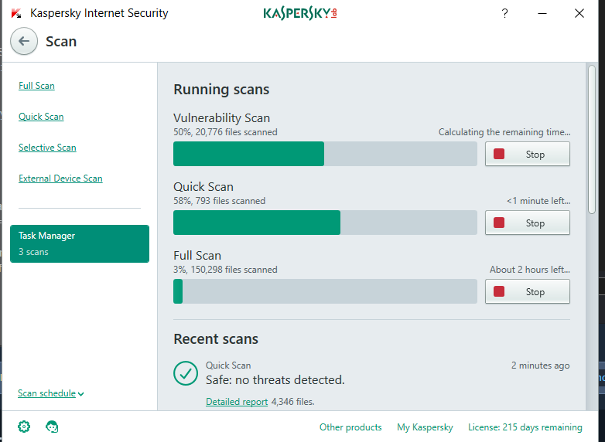Screen dimensions: 605x442
Task: Open settings via the gear icon
Action: (x=24, y=427)
